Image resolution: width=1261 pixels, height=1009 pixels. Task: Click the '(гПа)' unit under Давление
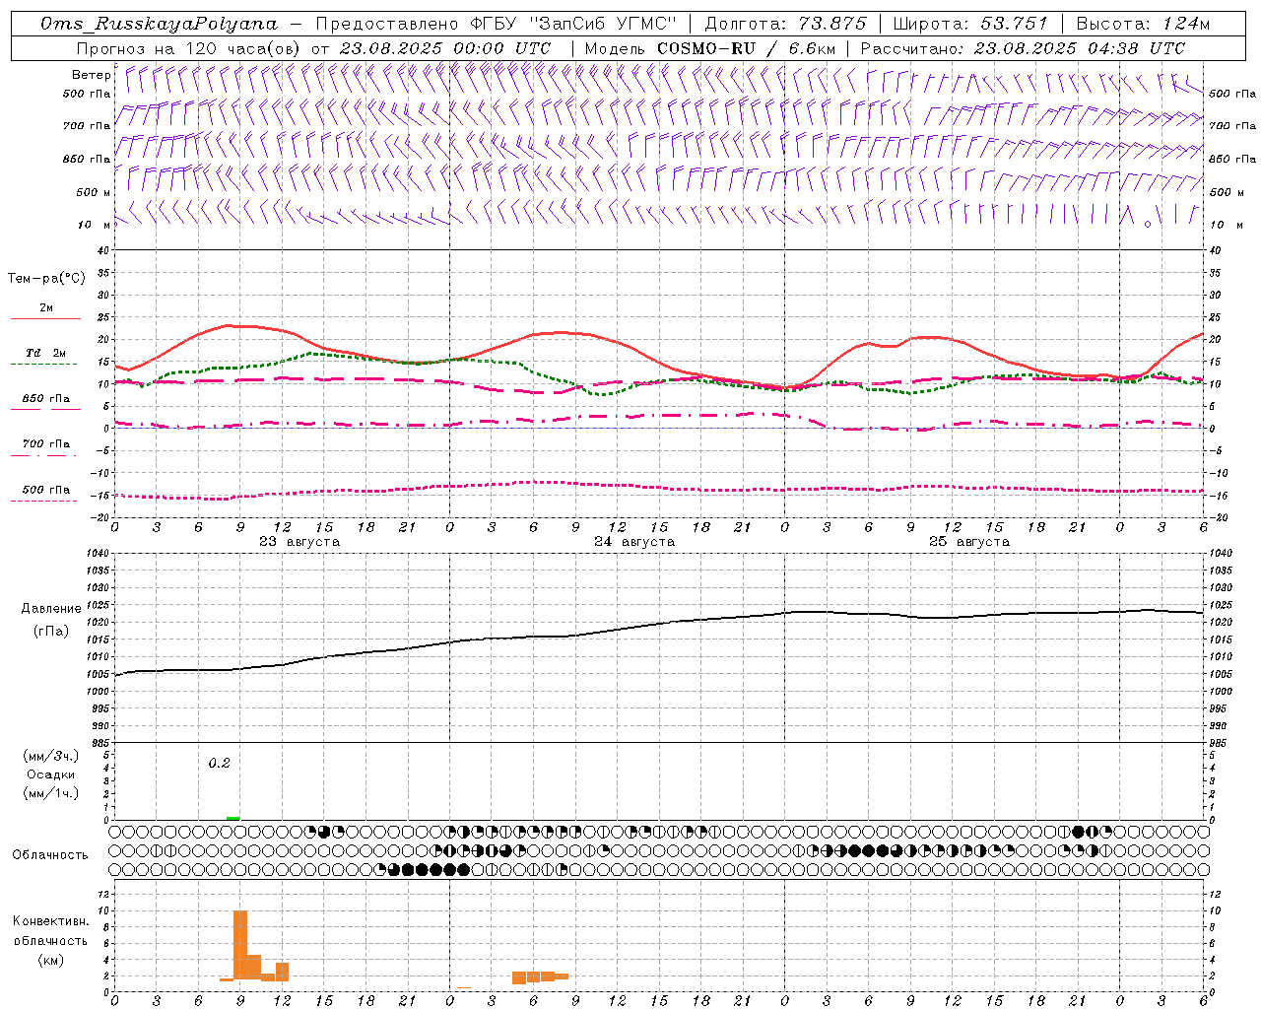click(x=51, y=632)
